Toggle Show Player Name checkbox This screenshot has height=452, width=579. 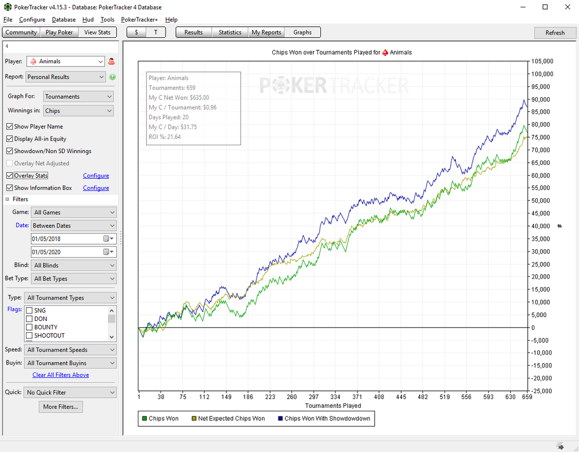pyautogui.click(x=10, y=127)
